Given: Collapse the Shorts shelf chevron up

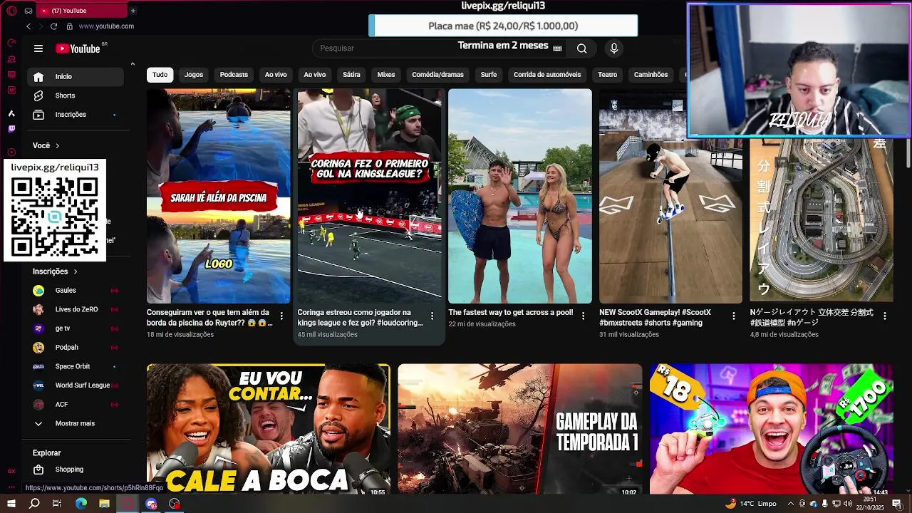Looking at the screenshot, I should [x=133, y=64].
